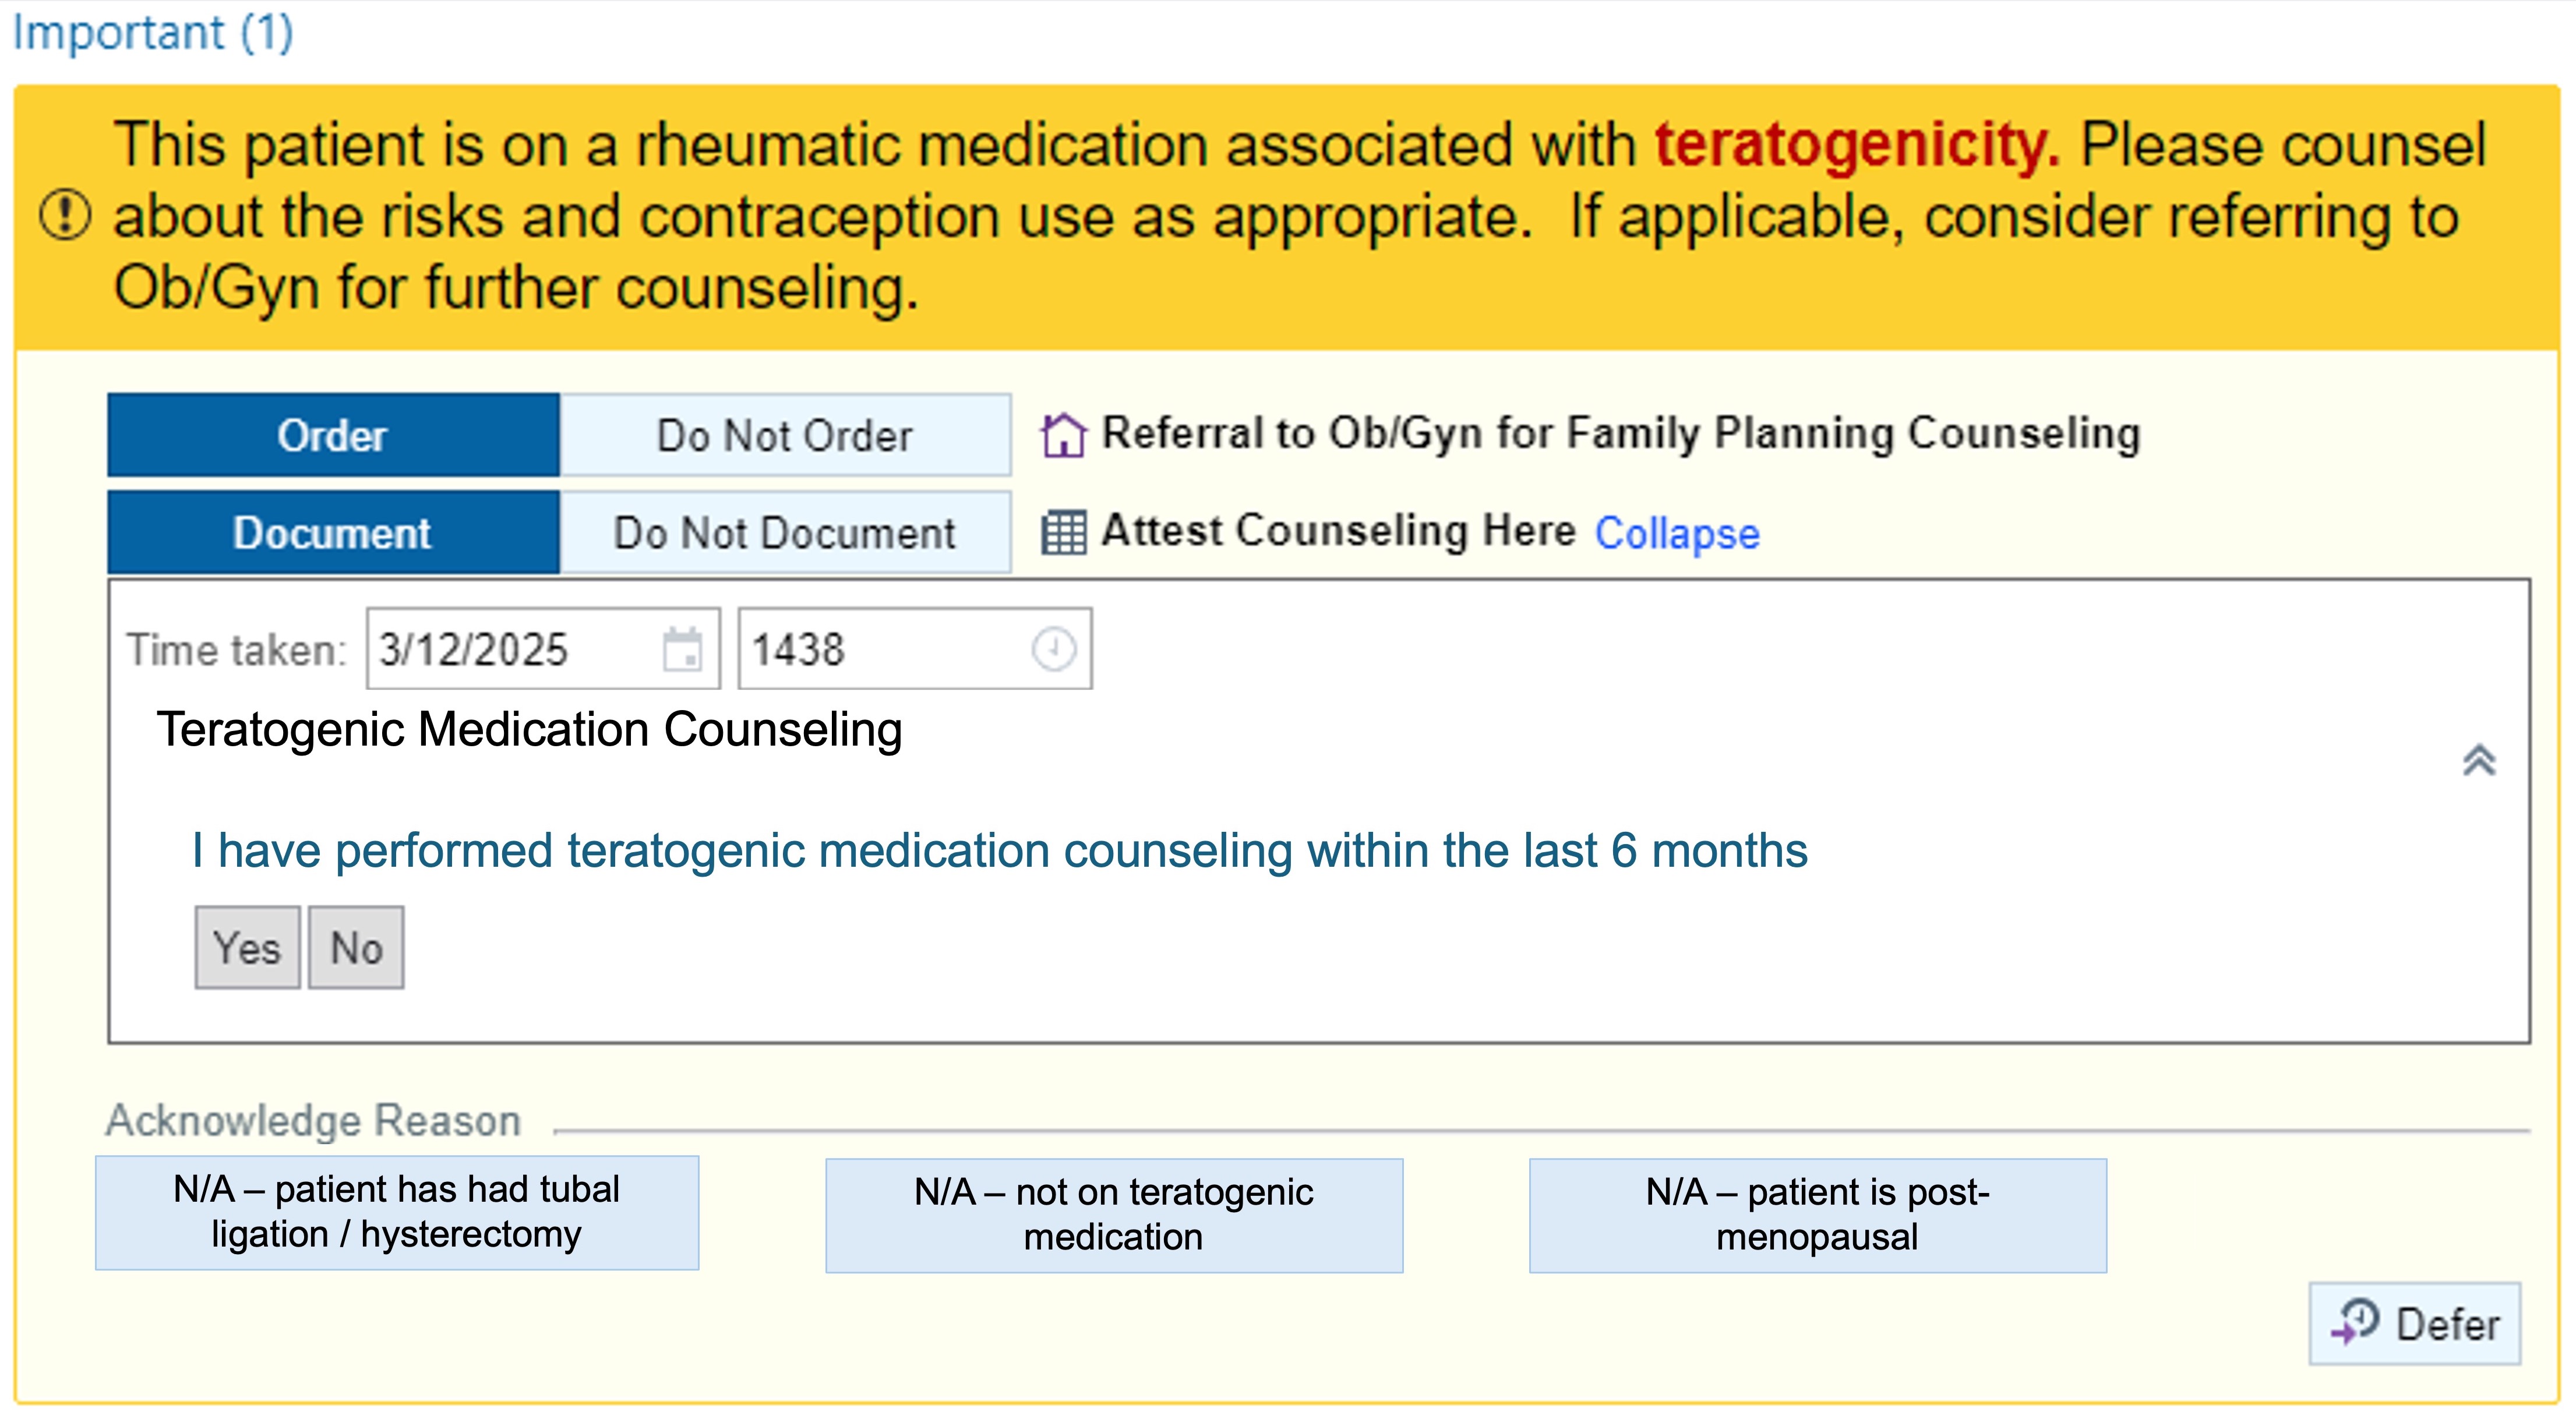Image resolution: width=2576 pixels, height=1419 pixels.
Task: Click the Collapse link
Action: [x=1677, y=533]
